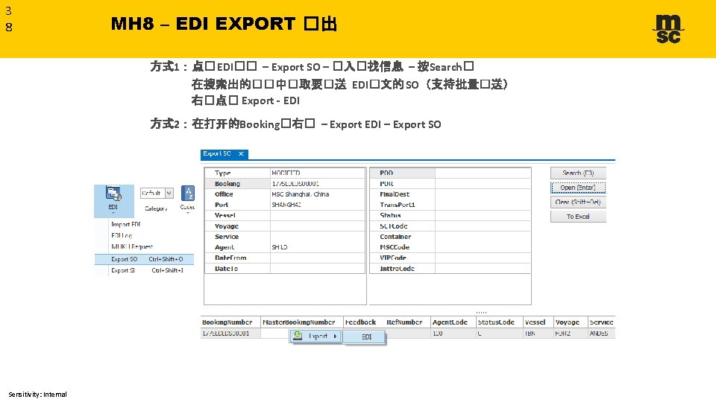Close the Export SO tab
Image resolution: width=716 pixels, height=402 pixels.
pyautogui.click(x=241, y=153)
